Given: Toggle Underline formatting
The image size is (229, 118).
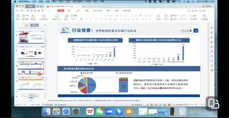Looking at the screenshot, I should (x=91, y=19).
